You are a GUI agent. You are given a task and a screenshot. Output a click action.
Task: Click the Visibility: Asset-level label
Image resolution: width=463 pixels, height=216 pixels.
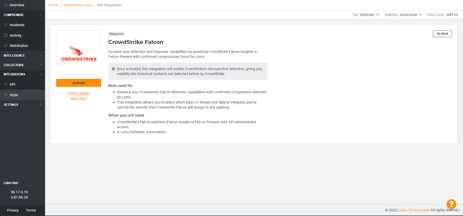[401, 15]
